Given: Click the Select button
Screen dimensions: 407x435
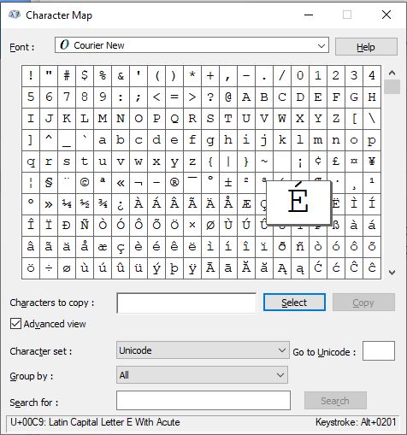Looking at the screenshot, I should click(x=294, y=303).
